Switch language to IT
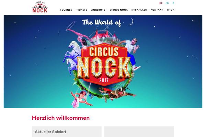Screen dimensions: 206x137 coord(173,3)
